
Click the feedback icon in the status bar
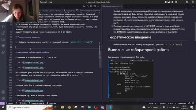pyautogui.click(x=189, y=103)
